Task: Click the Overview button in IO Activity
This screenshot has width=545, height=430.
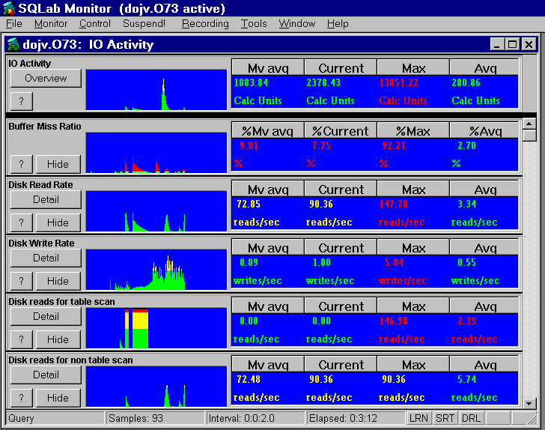Action: point(46,78)
